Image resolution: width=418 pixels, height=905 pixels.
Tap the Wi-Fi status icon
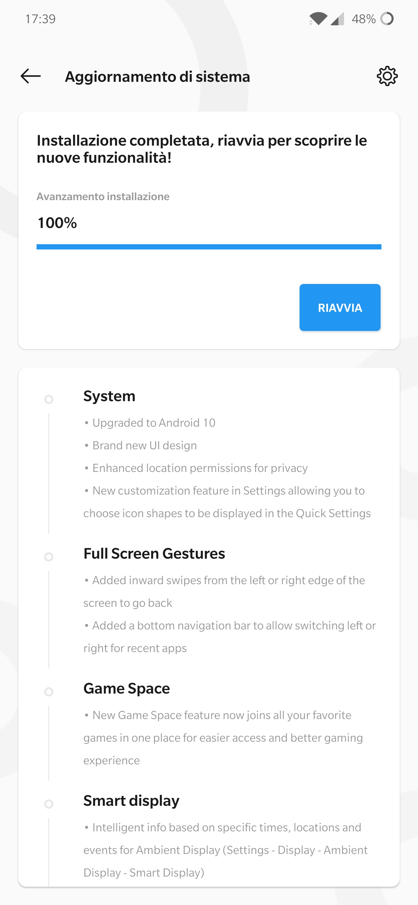pos(318,19)
